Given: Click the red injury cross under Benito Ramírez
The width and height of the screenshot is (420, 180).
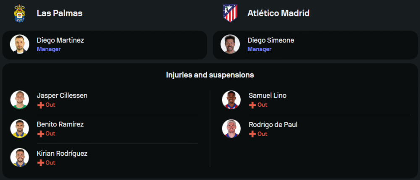Looking at the screenshot, I should tap(41, 134).
